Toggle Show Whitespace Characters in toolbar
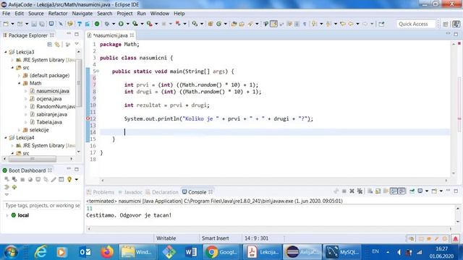Screen dimensions: 463x260 (x=305, y=24)
